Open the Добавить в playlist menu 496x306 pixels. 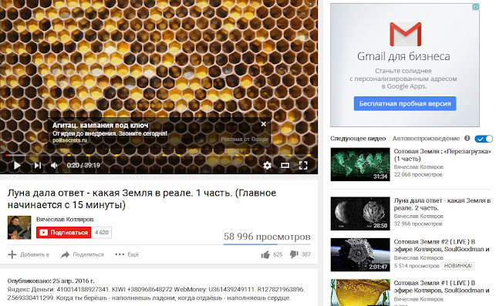pos(29,254)
